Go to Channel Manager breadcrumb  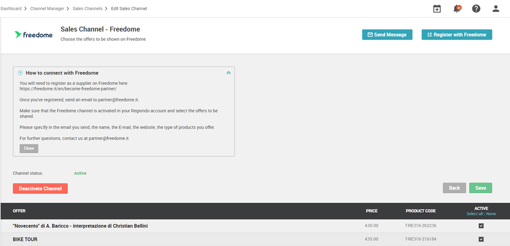tap(47, 9)
